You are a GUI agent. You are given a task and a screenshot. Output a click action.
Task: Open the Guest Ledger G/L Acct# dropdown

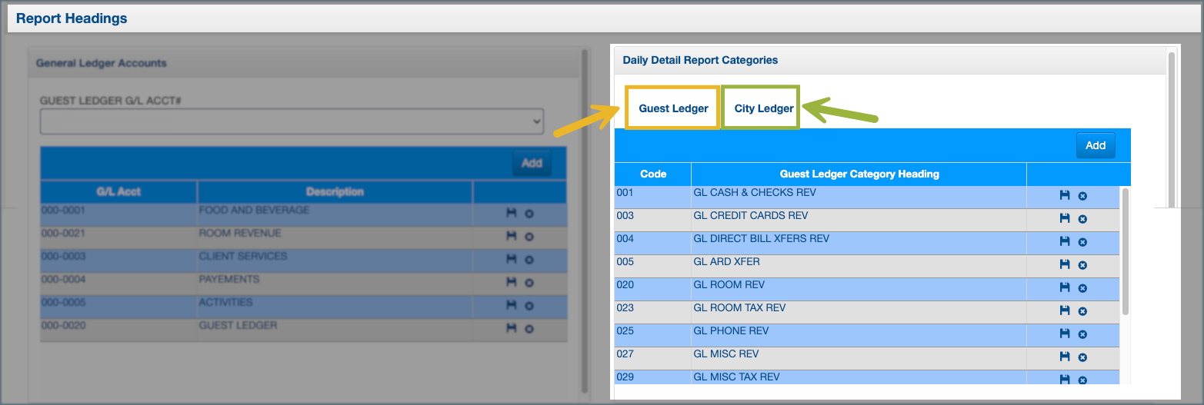tap(292, 121)
